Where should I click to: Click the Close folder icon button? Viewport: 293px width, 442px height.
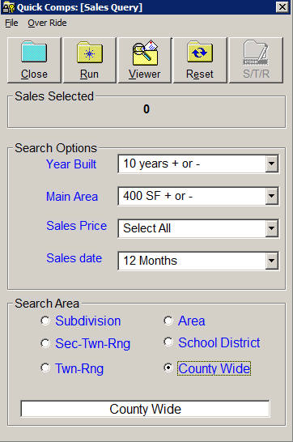pyautogui.click(x=34, y=61)
